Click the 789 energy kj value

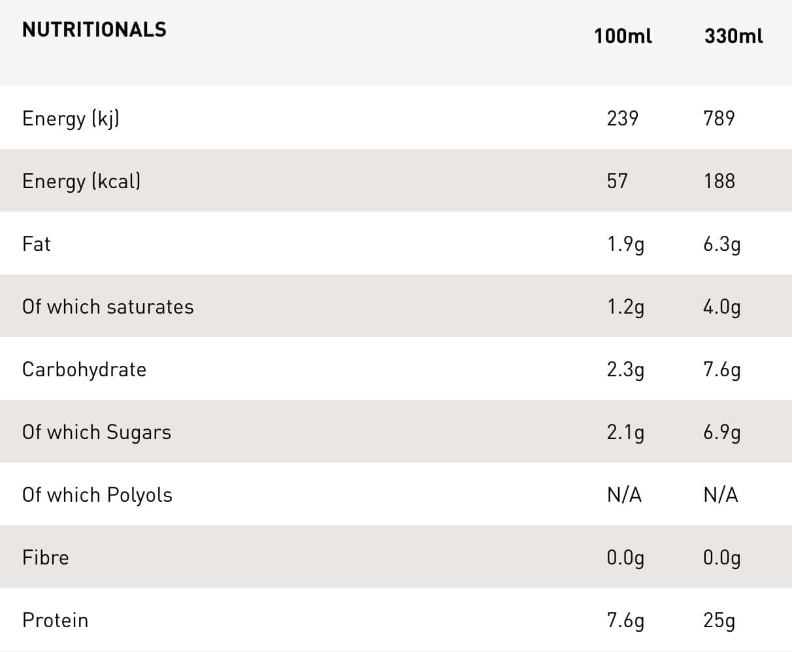coord(719,118)
